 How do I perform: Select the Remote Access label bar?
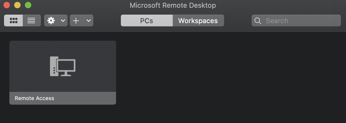[63, 98]
